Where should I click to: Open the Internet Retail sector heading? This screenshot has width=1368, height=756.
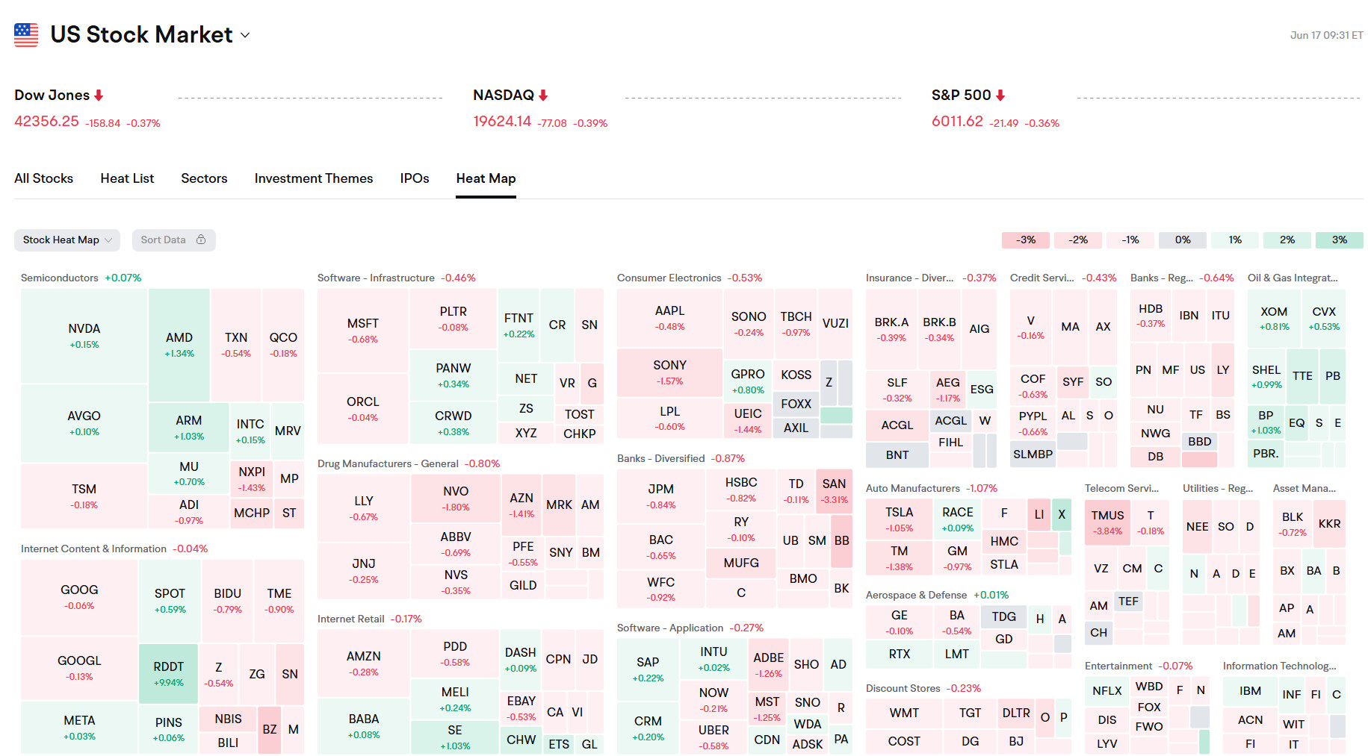351,619
